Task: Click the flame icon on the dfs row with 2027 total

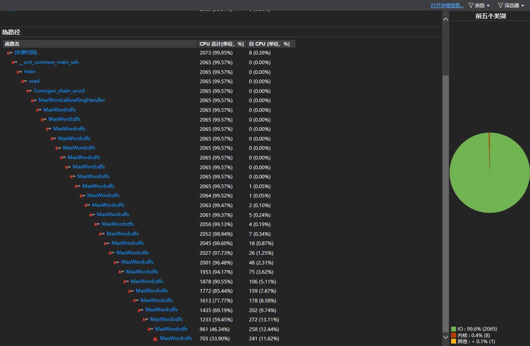Action: tap(112, 253)
